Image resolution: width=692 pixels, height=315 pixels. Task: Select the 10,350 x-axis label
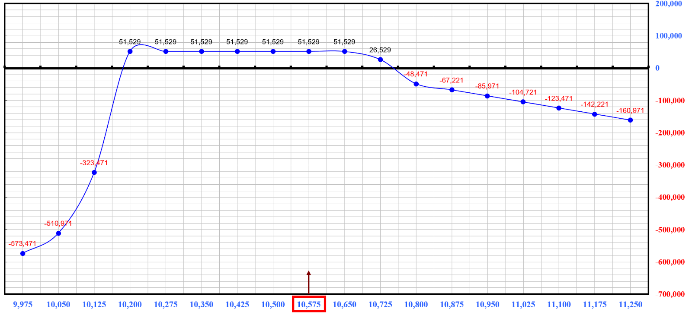point(202,304)
